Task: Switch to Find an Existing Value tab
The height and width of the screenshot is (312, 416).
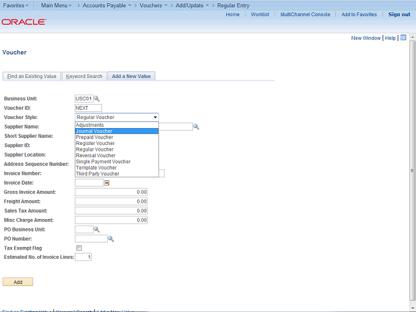Action: tap(32, 76)
